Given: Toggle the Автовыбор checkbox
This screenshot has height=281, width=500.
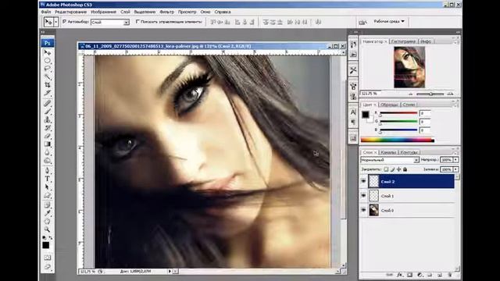Looking at the screenshot, I should click(x=65, y=22).
